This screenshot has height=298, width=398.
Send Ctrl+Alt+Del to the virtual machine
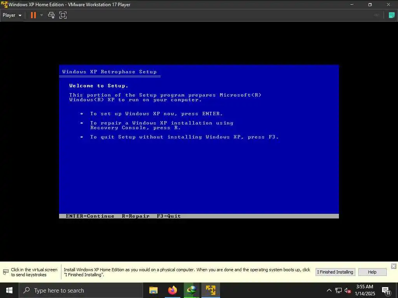[x=51, y=15]
